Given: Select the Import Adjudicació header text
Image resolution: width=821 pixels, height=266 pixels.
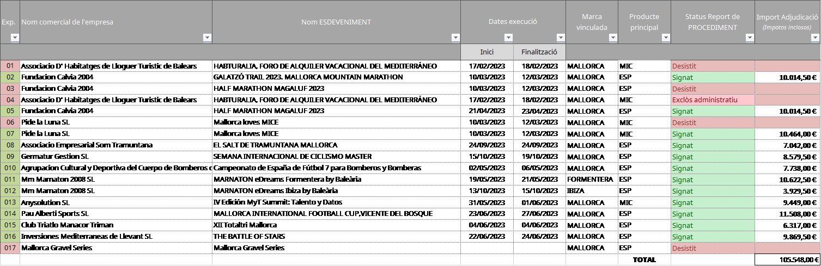Looking at the screenshot, I should (787, 17).
